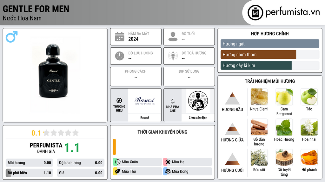Click the perfumista.vn bottle logo icon
This screenshot has height=182, width=325.
tap(255, 13)
